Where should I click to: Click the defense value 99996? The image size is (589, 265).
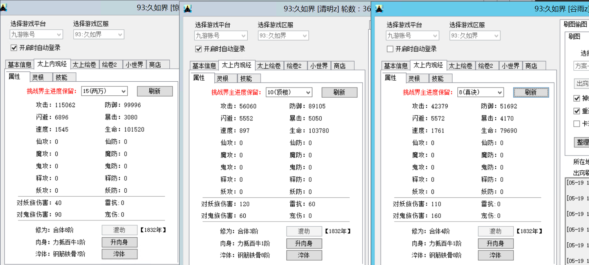pos(132,105)
